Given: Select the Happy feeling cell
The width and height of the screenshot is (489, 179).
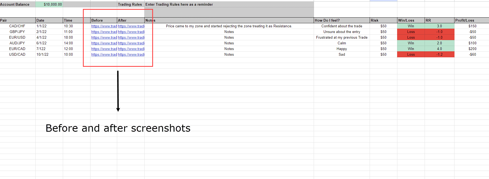Looking at the screenshot, I should pos(342,49).
